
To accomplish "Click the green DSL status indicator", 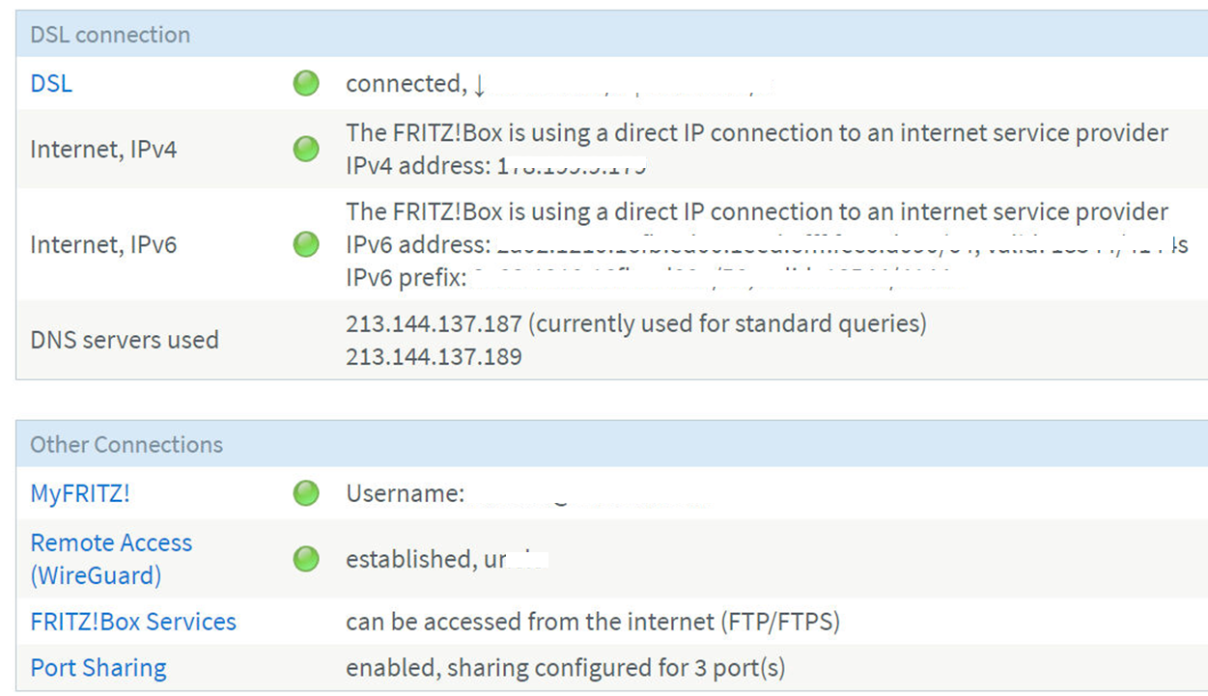I will (x=306, y=84).
